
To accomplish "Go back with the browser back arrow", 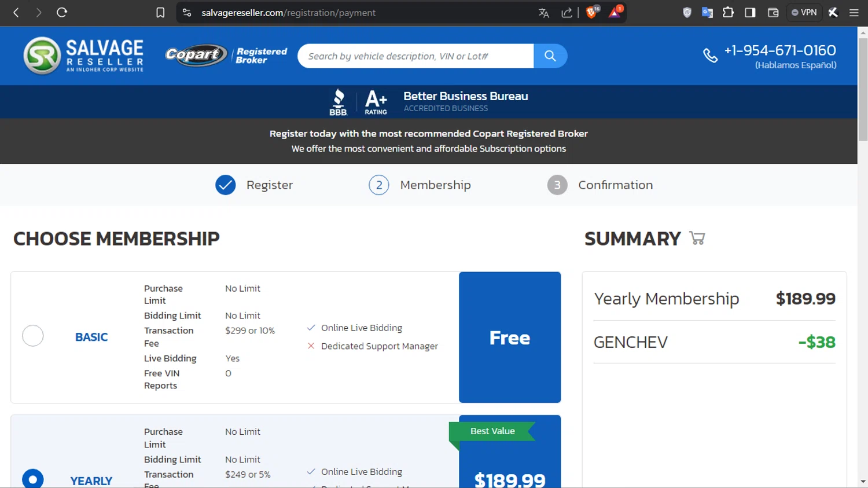I will point(16,12).
